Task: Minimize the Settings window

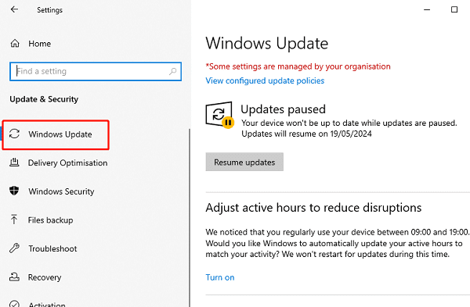Action: [427, 9]
